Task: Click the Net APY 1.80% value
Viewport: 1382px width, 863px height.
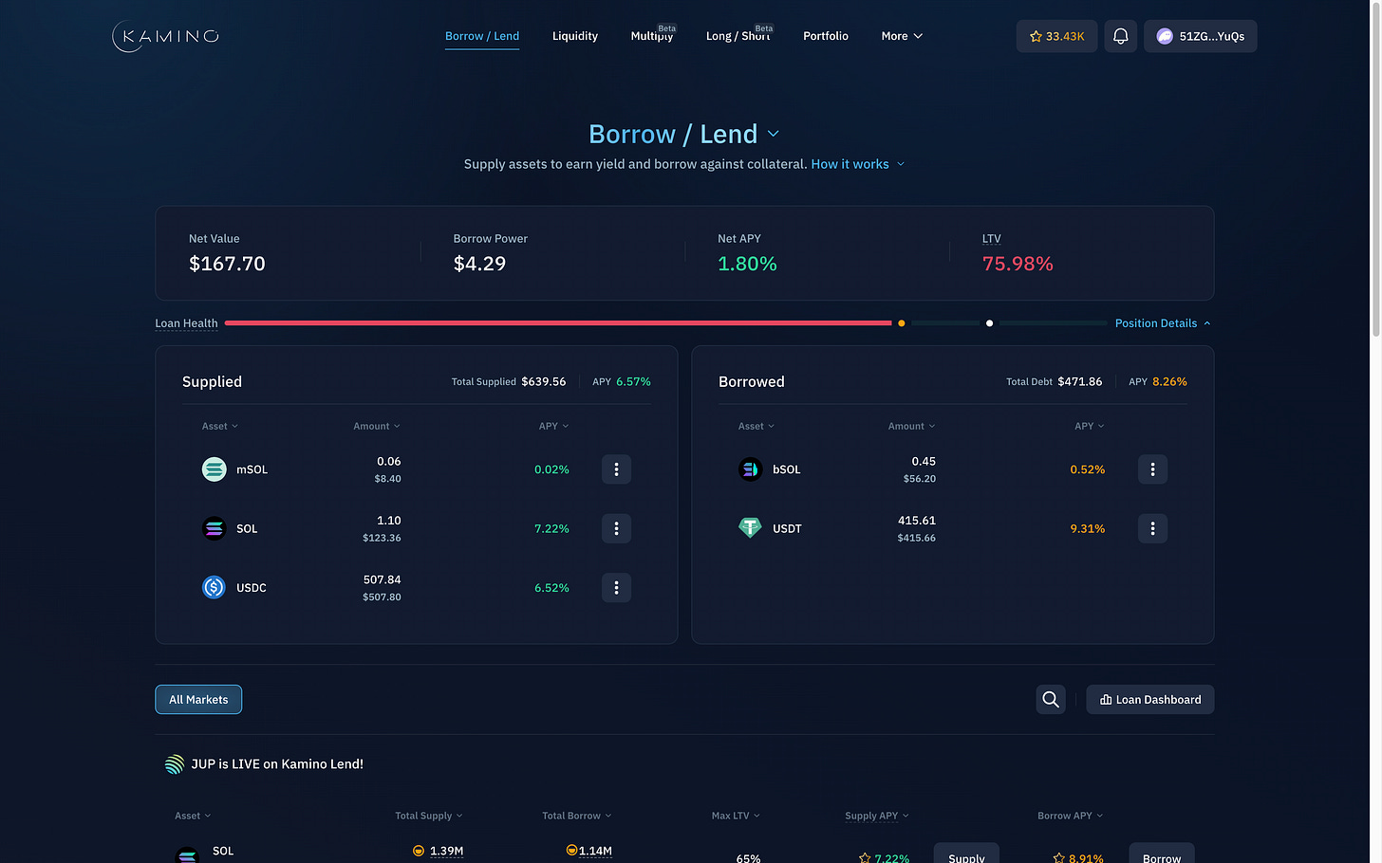Action: click(747, 264)
